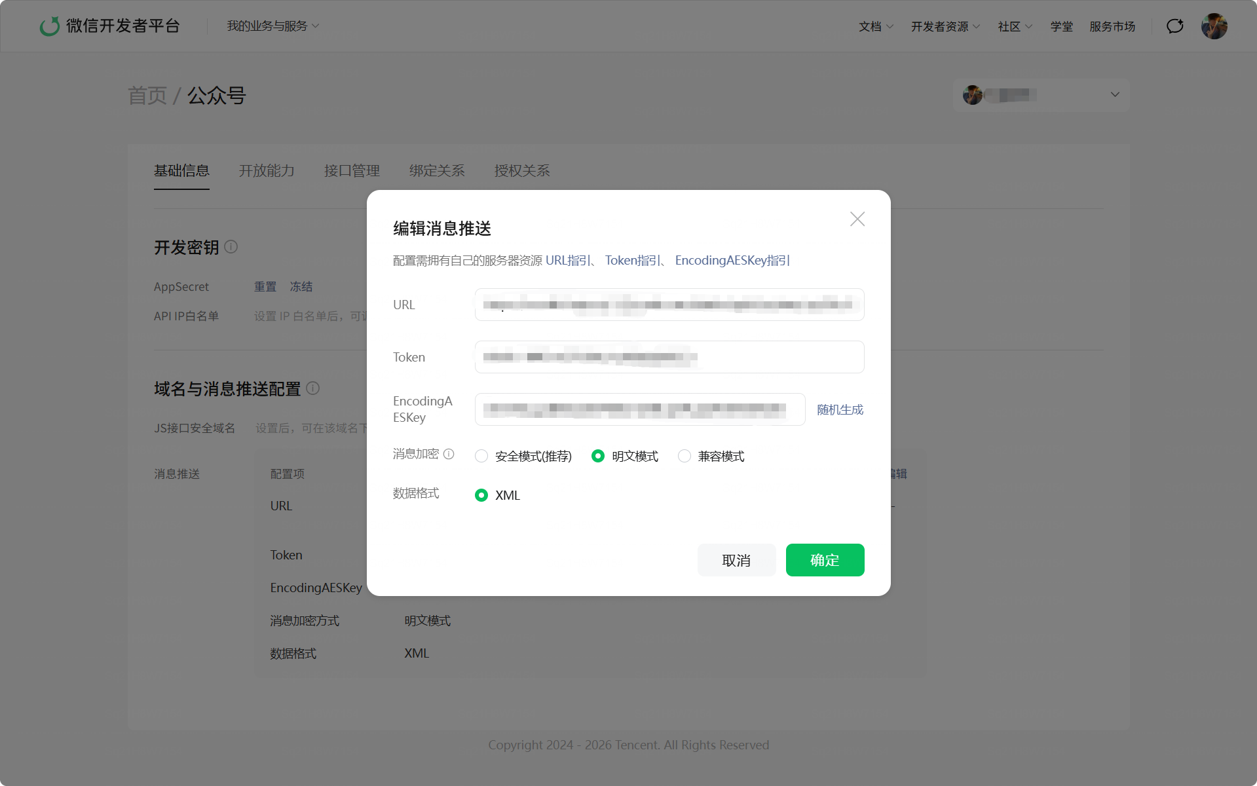Screen dimensions: 1257x786
Task: Click the info icon beside 域名与消息推送配置
Action: pyautogui.click(x=313, y=388)
